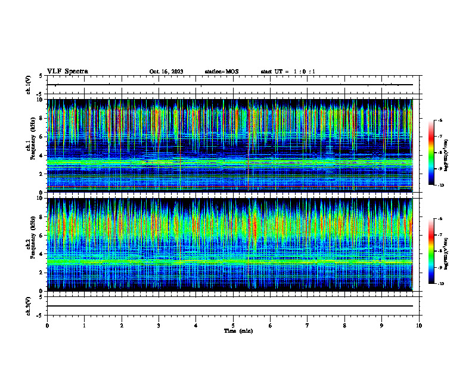Click the "6" tick on the time axis
The width and height of the screenshot is (472, 365).
pos(271,326)
